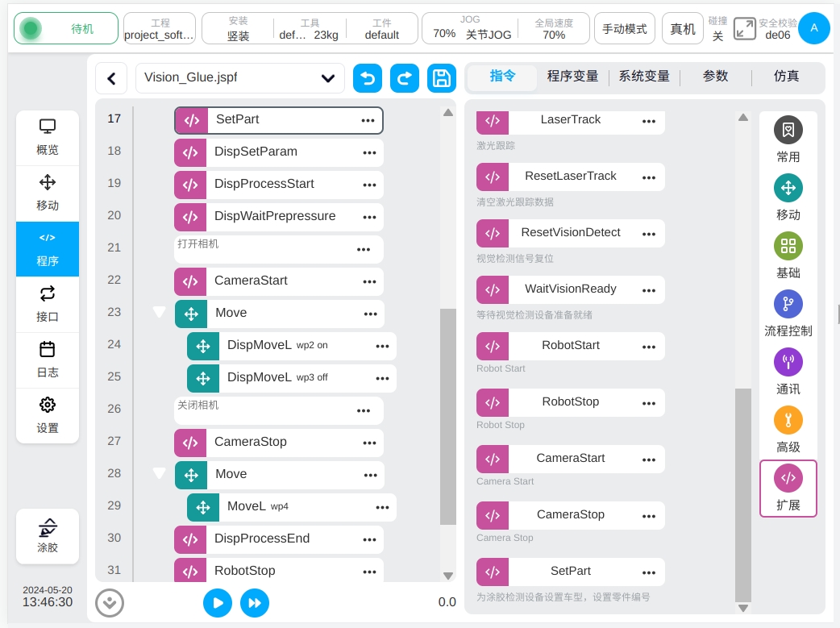
Task: Click the redo arrow button
Action: coord(405,78)
